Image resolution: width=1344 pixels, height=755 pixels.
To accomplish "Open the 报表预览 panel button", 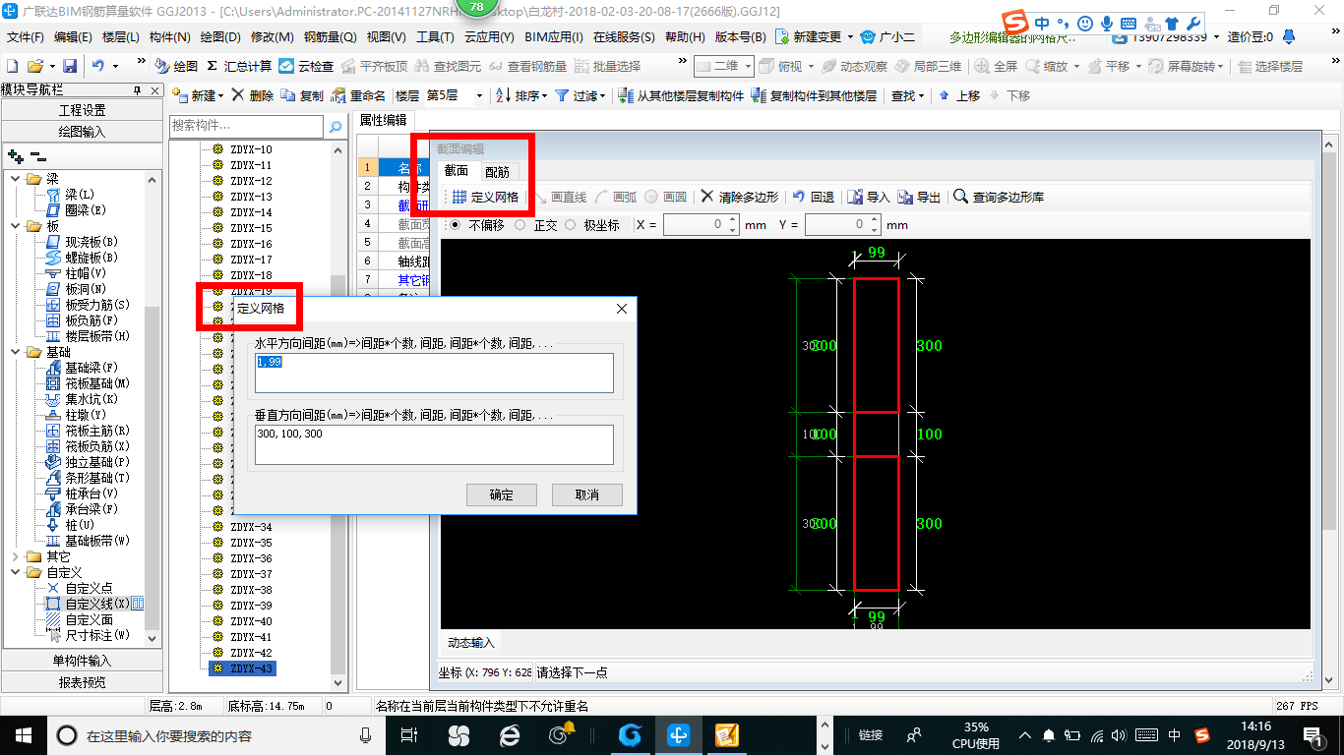I will tap(82, 682).
